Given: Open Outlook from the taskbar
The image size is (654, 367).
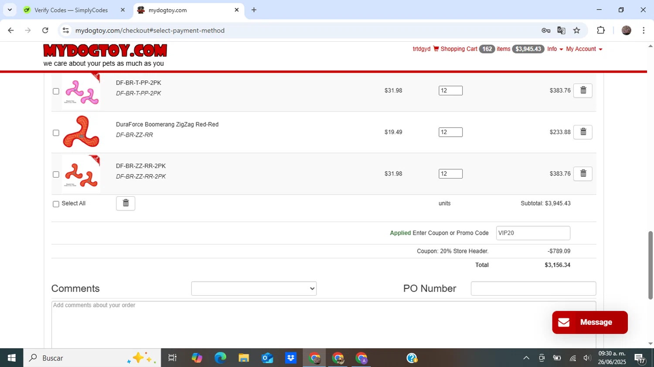Looking at the screenshot, I should tap(267, 358).
